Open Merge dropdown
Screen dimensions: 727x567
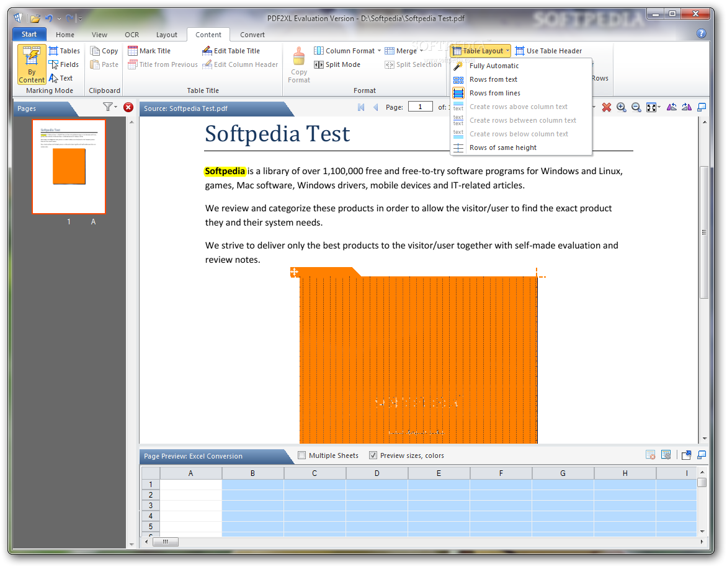pyautogui.click(x=404, y=51)
